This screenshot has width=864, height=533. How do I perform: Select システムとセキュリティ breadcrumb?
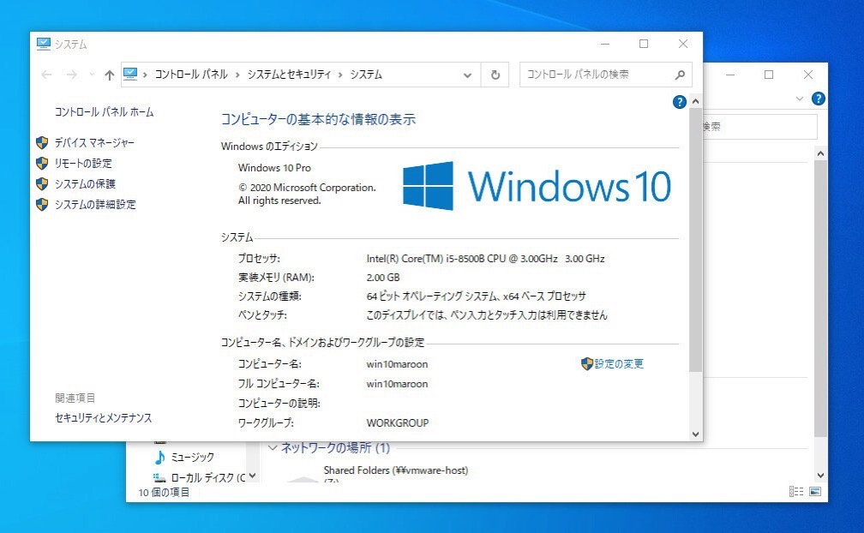click(289, 75)
